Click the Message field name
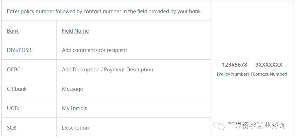 72,89
